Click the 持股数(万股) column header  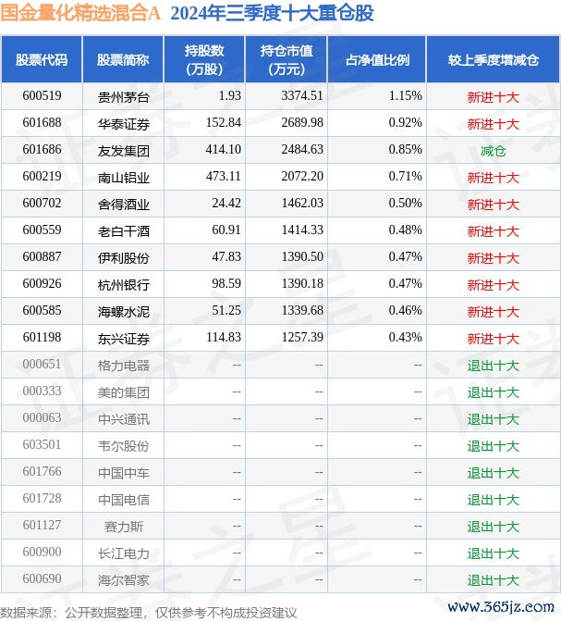point(204,59)
